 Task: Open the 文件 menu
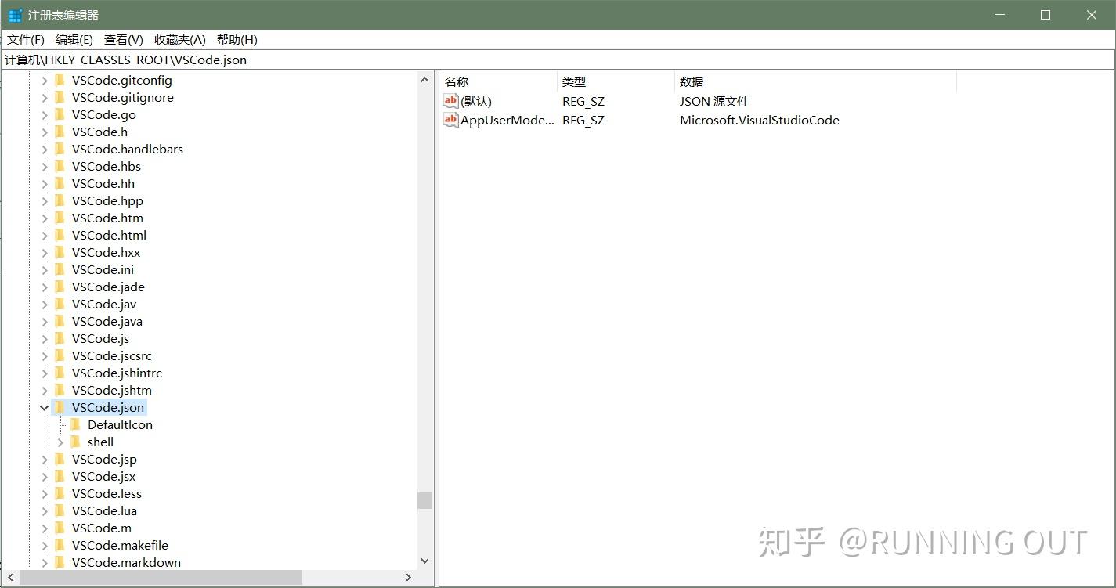coord(23,39)
